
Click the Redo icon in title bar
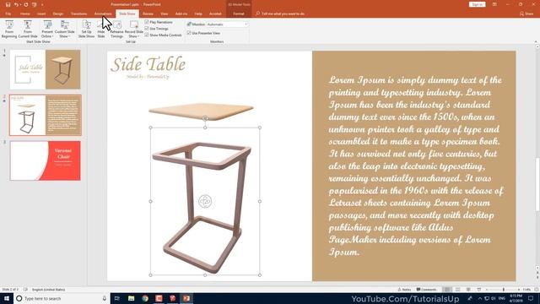click(26, 4)
